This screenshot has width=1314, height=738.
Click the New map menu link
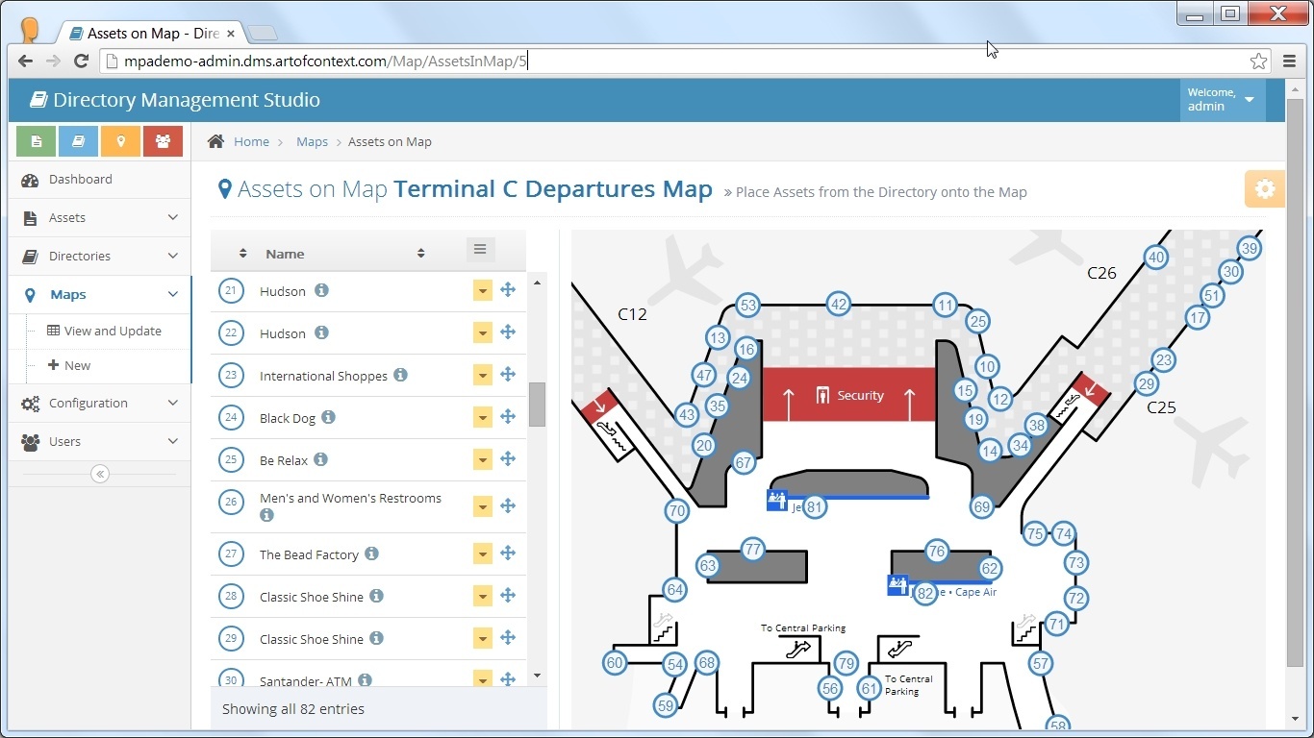point(77,365)
